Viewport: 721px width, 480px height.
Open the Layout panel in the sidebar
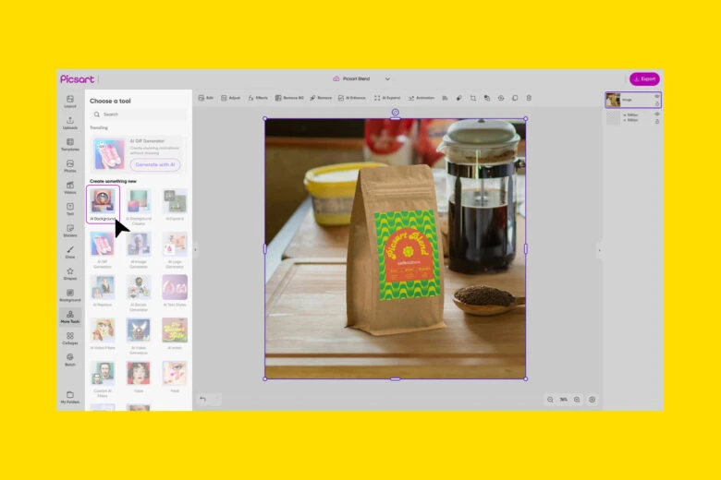[x=70, y=101]
